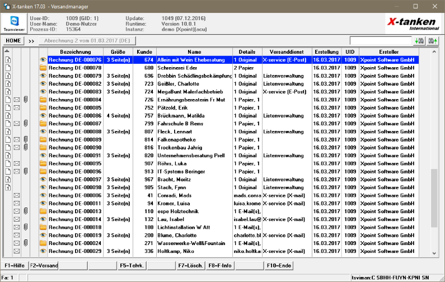Click the Details column header
Viewport: 445px width, 282px height.
247,52
